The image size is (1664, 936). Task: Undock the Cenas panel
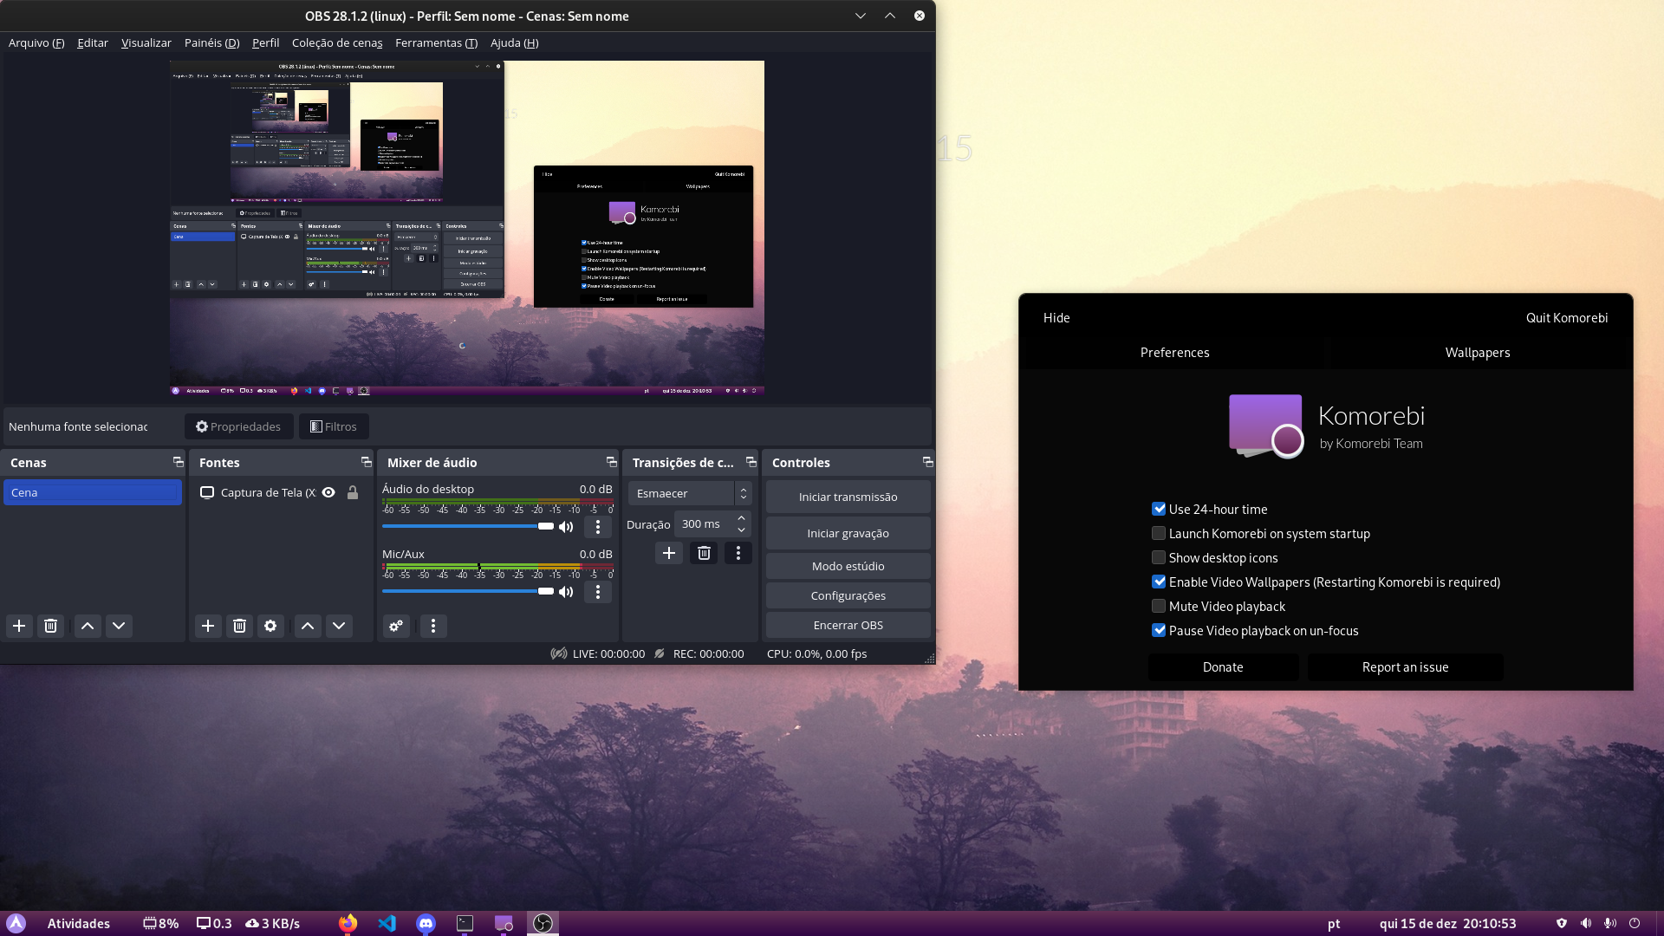pyautogui.click(x=178, y=462)
